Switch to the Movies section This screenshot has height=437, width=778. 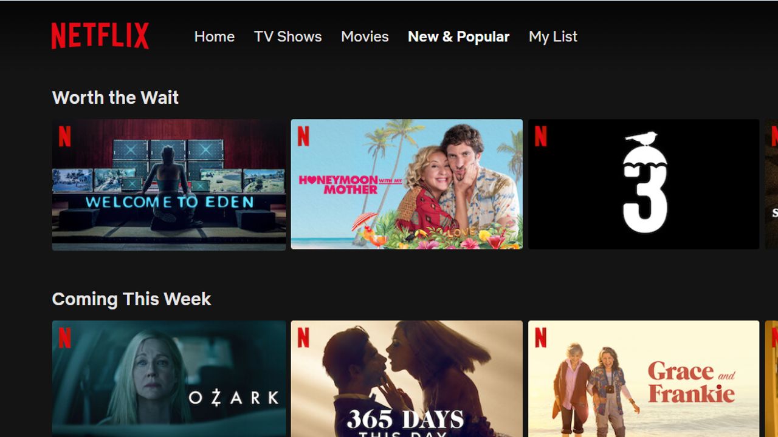pyautogui.click(x=365, y=36)
